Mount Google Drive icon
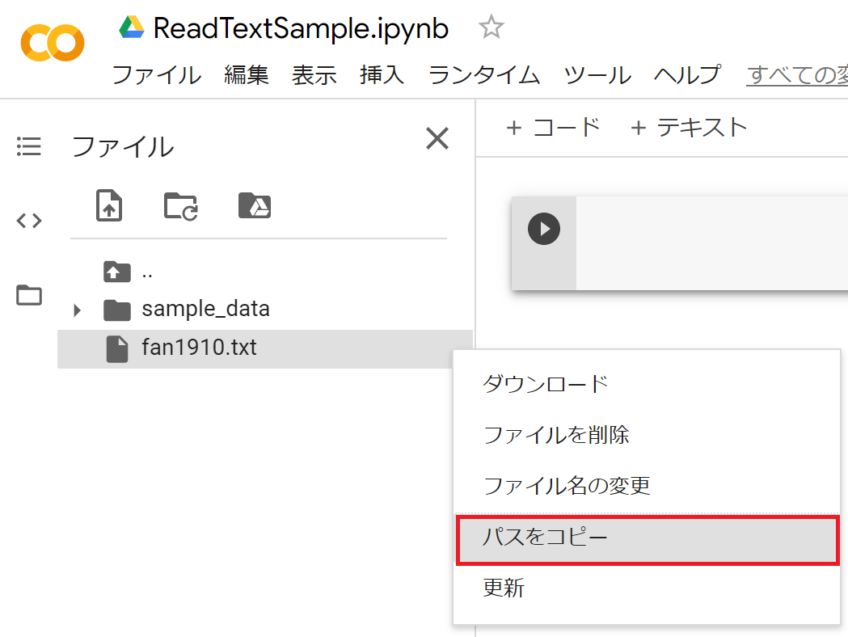The image size is (848, 637). click(x=255, y=205)
